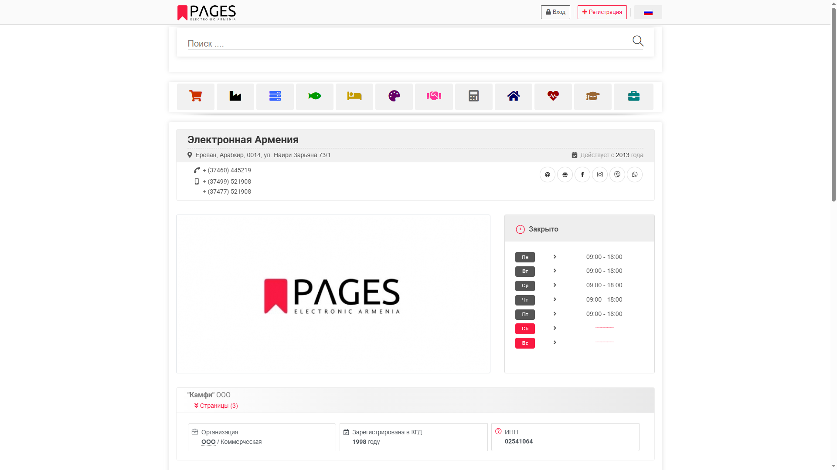837x470 pixels.
Task: Click the Ср day badge
Action: [x=525, y=286]
